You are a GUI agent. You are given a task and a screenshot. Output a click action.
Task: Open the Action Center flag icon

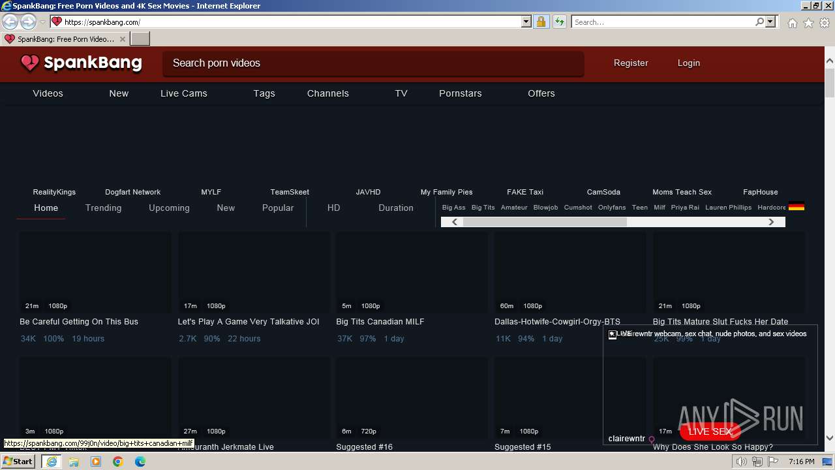773,462
